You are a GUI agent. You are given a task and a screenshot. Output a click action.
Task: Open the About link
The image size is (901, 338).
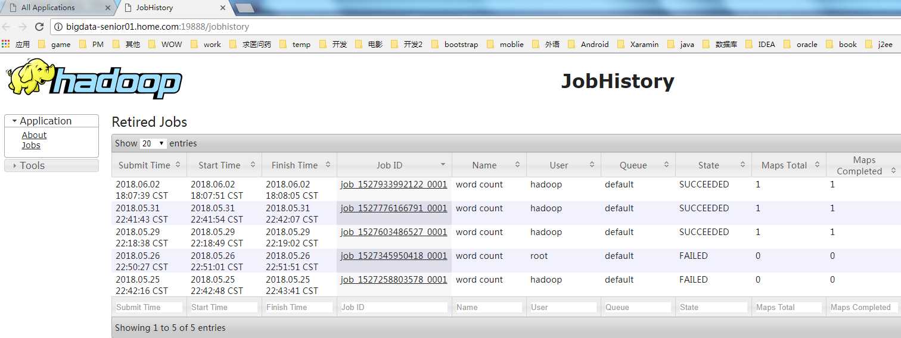[34, 135]
